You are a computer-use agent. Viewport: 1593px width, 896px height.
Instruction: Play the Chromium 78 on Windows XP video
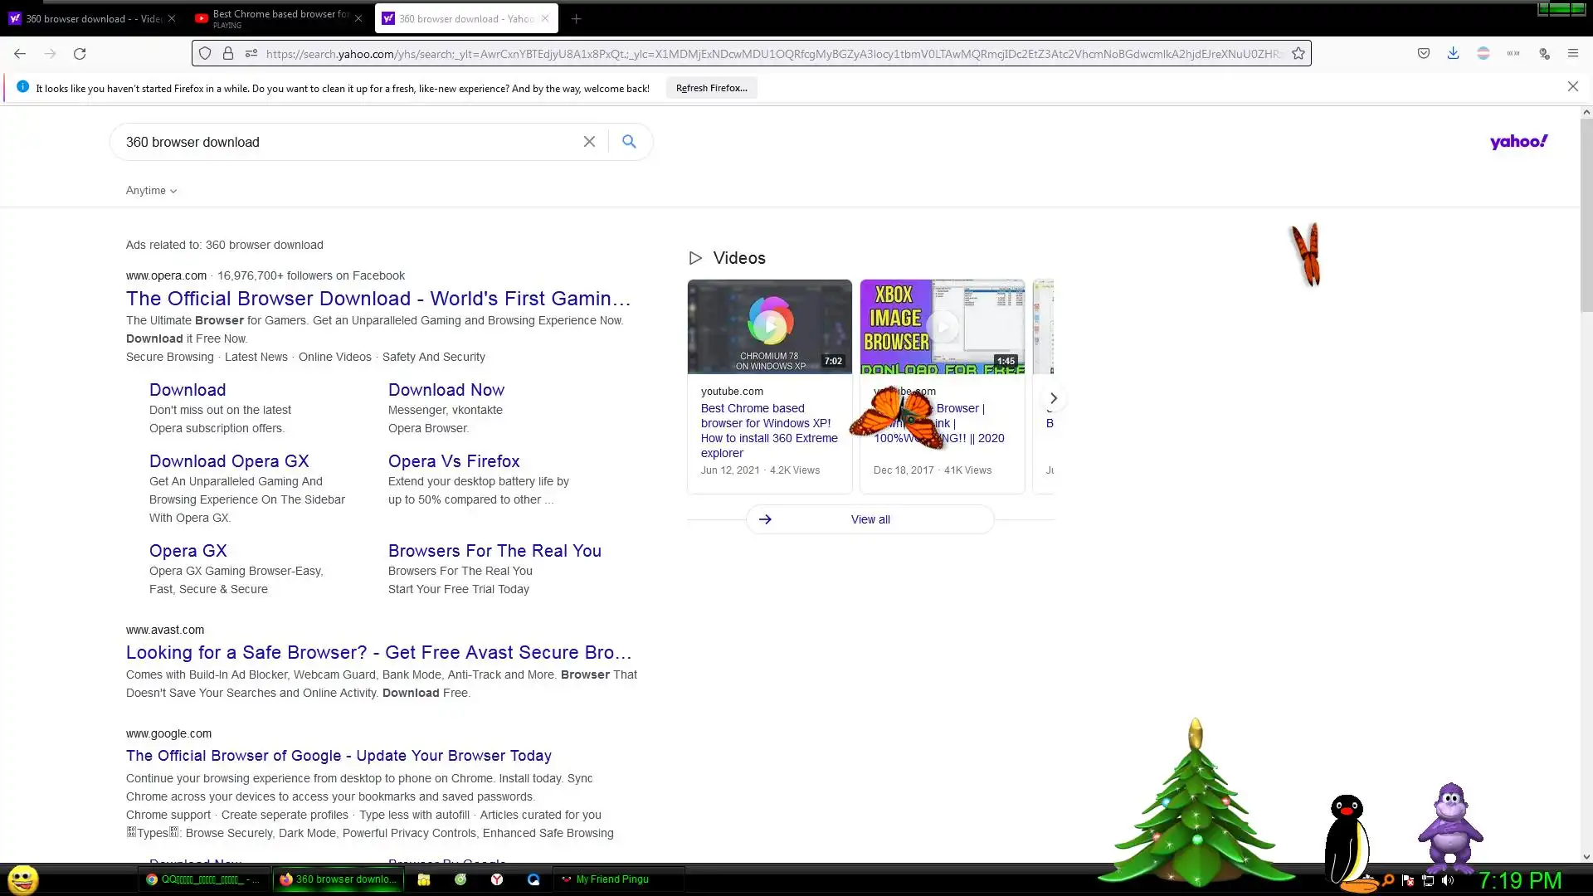click(769, 326)
